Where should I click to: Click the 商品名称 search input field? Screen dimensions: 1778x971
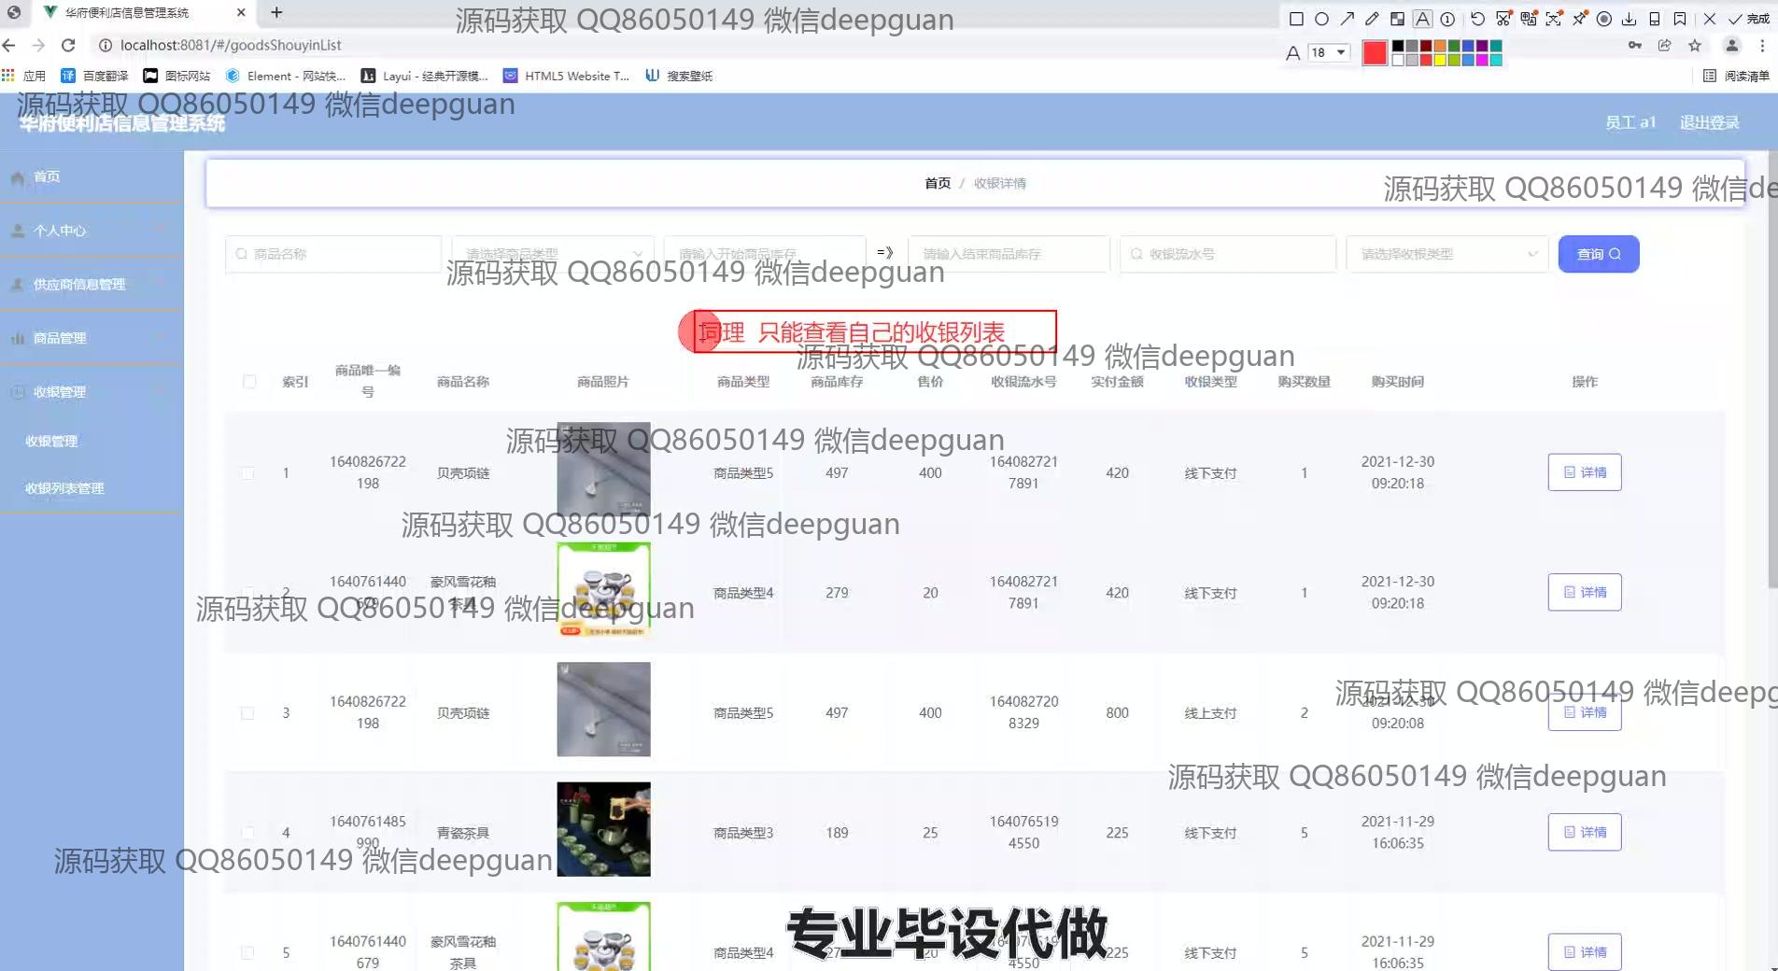coord(333,254)
